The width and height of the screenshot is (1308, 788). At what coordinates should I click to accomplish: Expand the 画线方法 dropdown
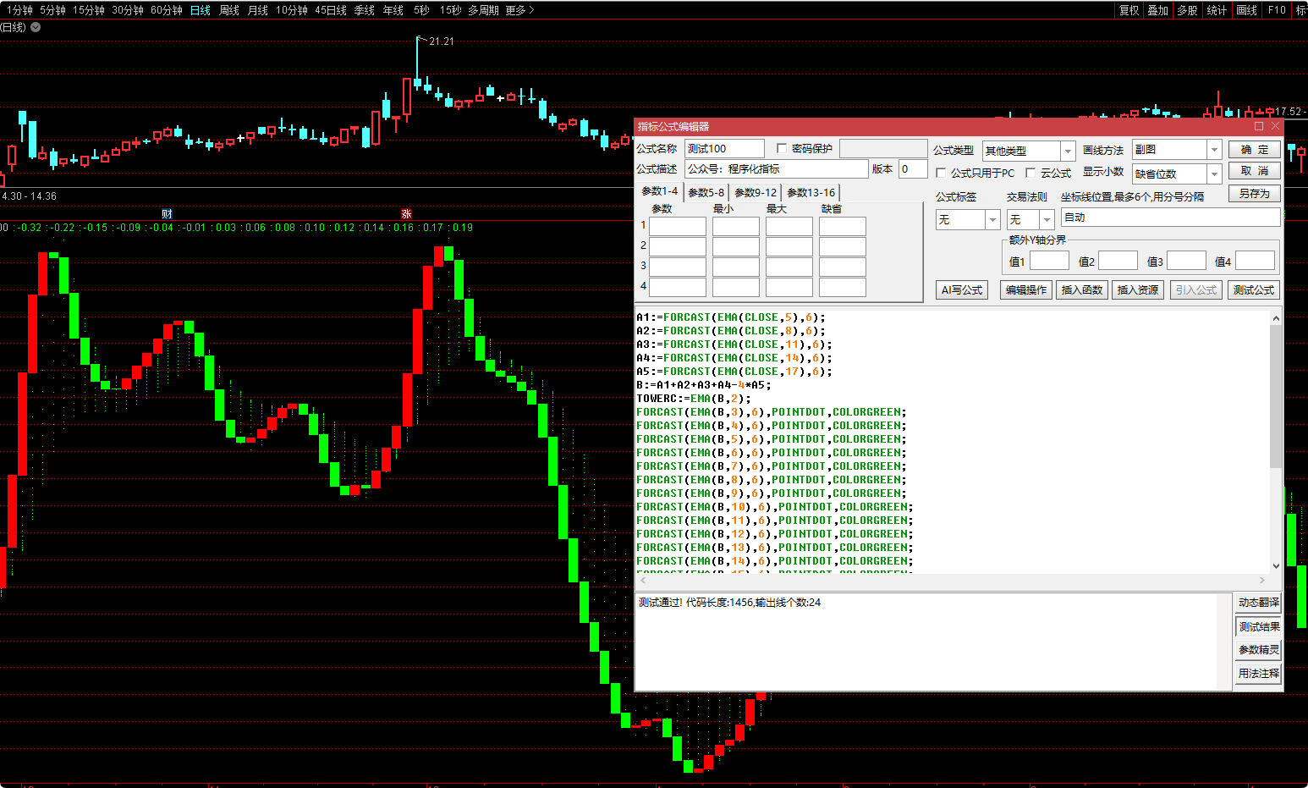point(1214,150)
